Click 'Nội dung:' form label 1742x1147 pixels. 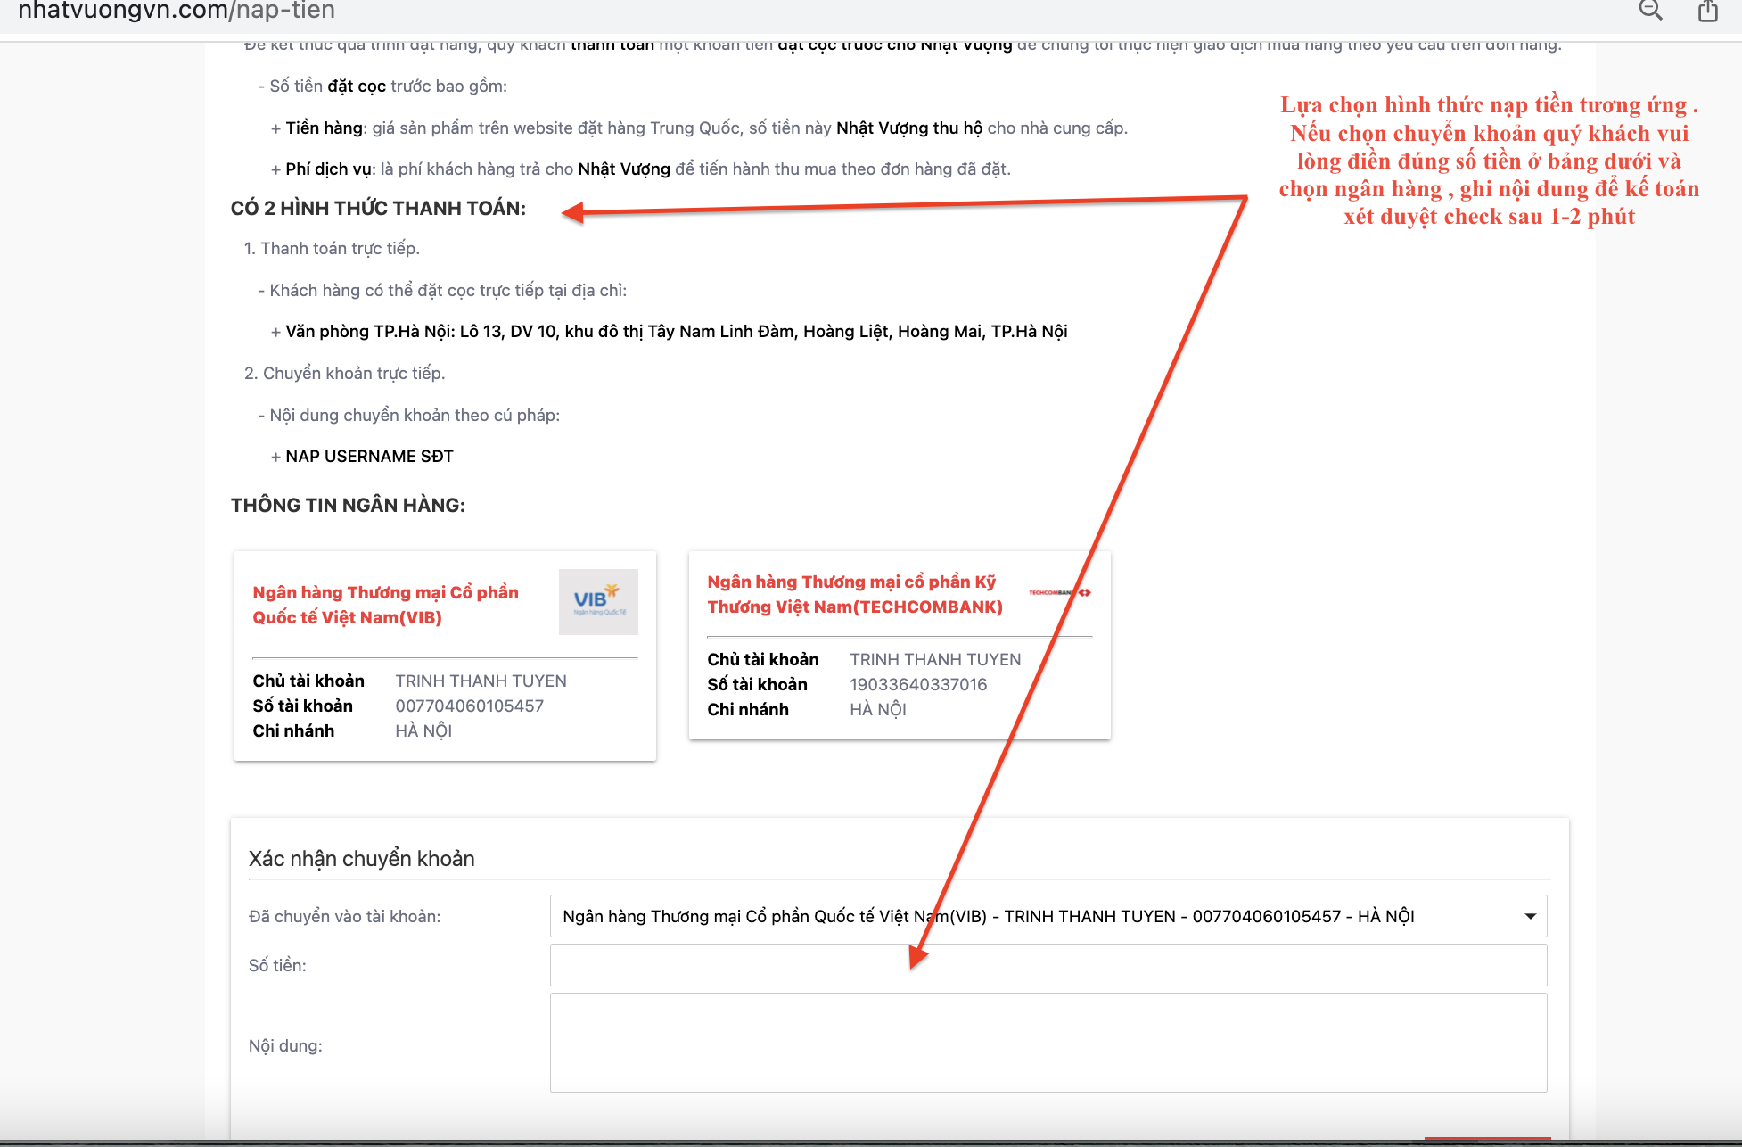tap(285, 1045)
